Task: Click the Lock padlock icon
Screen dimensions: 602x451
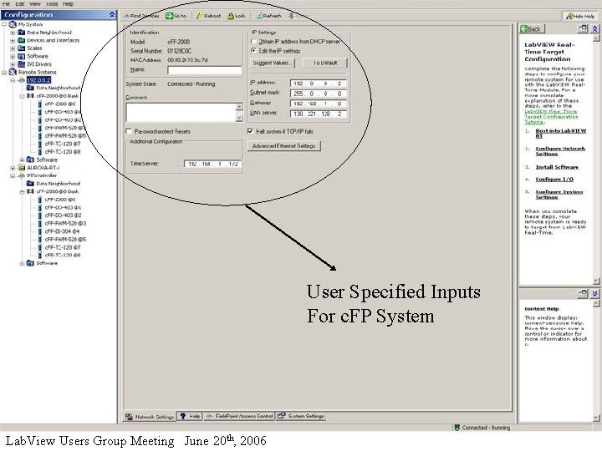Action: pyautogui.click(x=231, y=16)
